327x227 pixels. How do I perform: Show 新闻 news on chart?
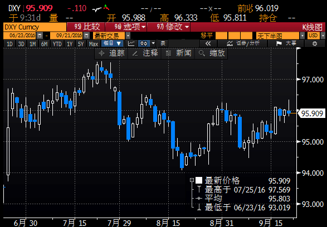[178, 53]
